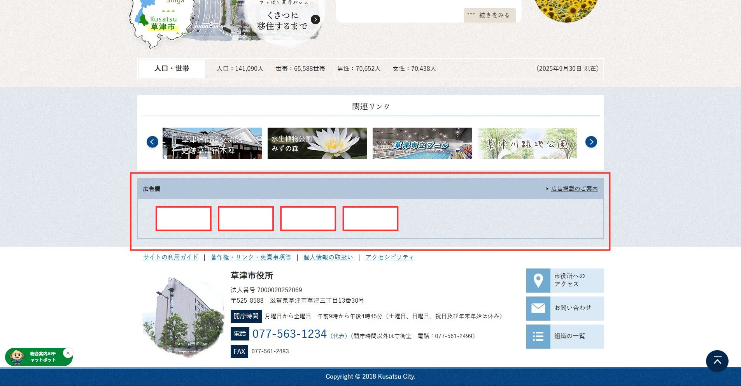741x386 pixels.
Task: Click the 草津市役所 heading
Action: (252, 275)
